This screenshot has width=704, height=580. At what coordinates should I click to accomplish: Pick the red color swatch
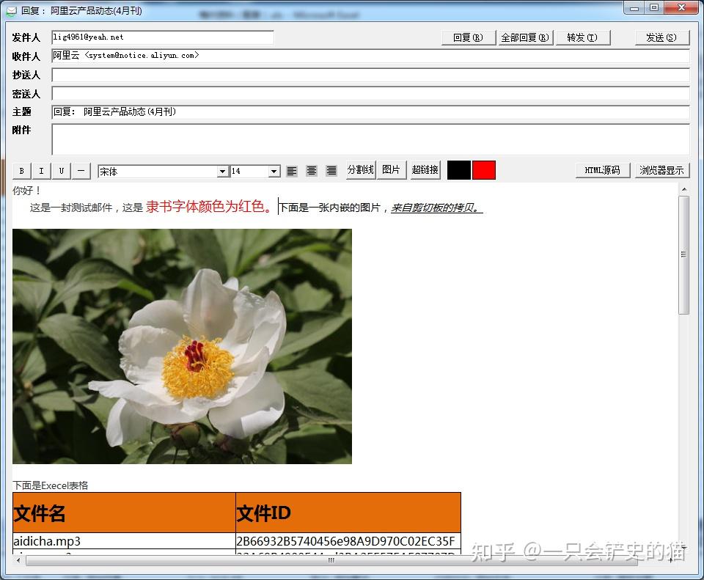(x=484, y=169)
